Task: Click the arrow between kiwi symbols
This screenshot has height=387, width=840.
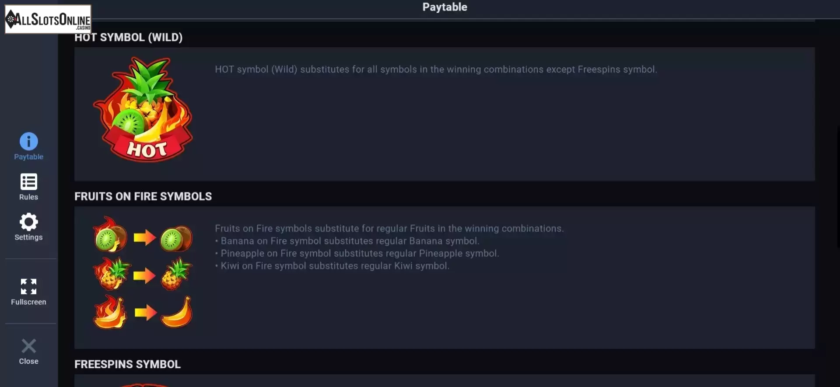Action: [145, 237]
